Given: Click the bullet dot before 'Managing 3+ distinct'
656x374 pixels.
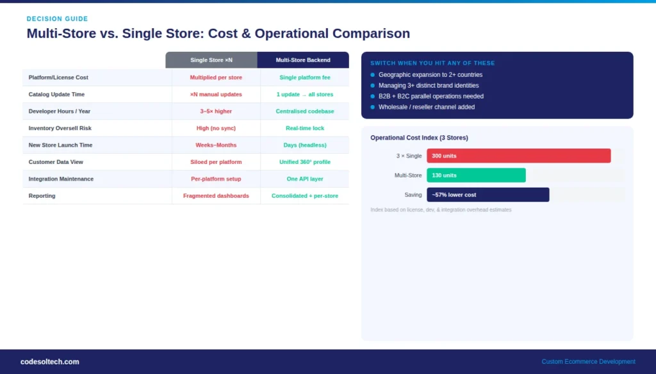Looking at the screenshot, I should click(x=372, y=85).
